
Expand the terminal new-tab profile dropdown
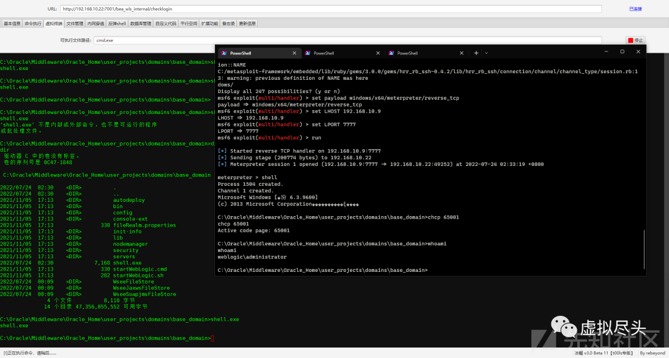click(486, 53)
